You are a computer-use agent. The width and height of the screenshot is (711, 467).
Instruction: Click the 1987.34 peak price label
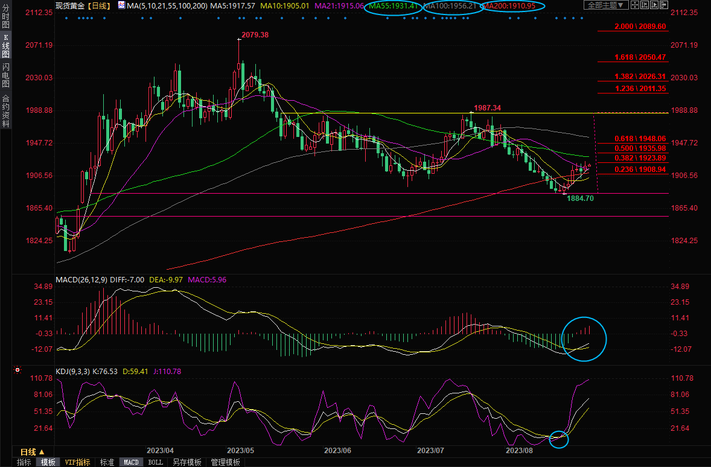click(488, 108)
